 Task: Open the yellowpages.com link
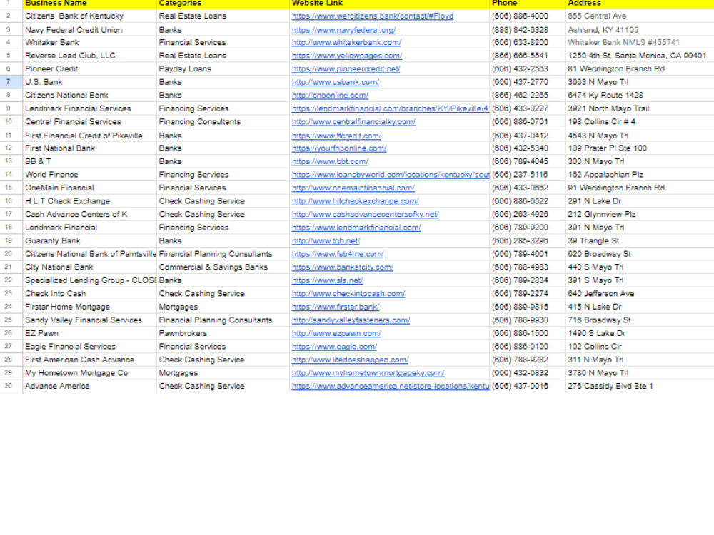tap(346, 56)
